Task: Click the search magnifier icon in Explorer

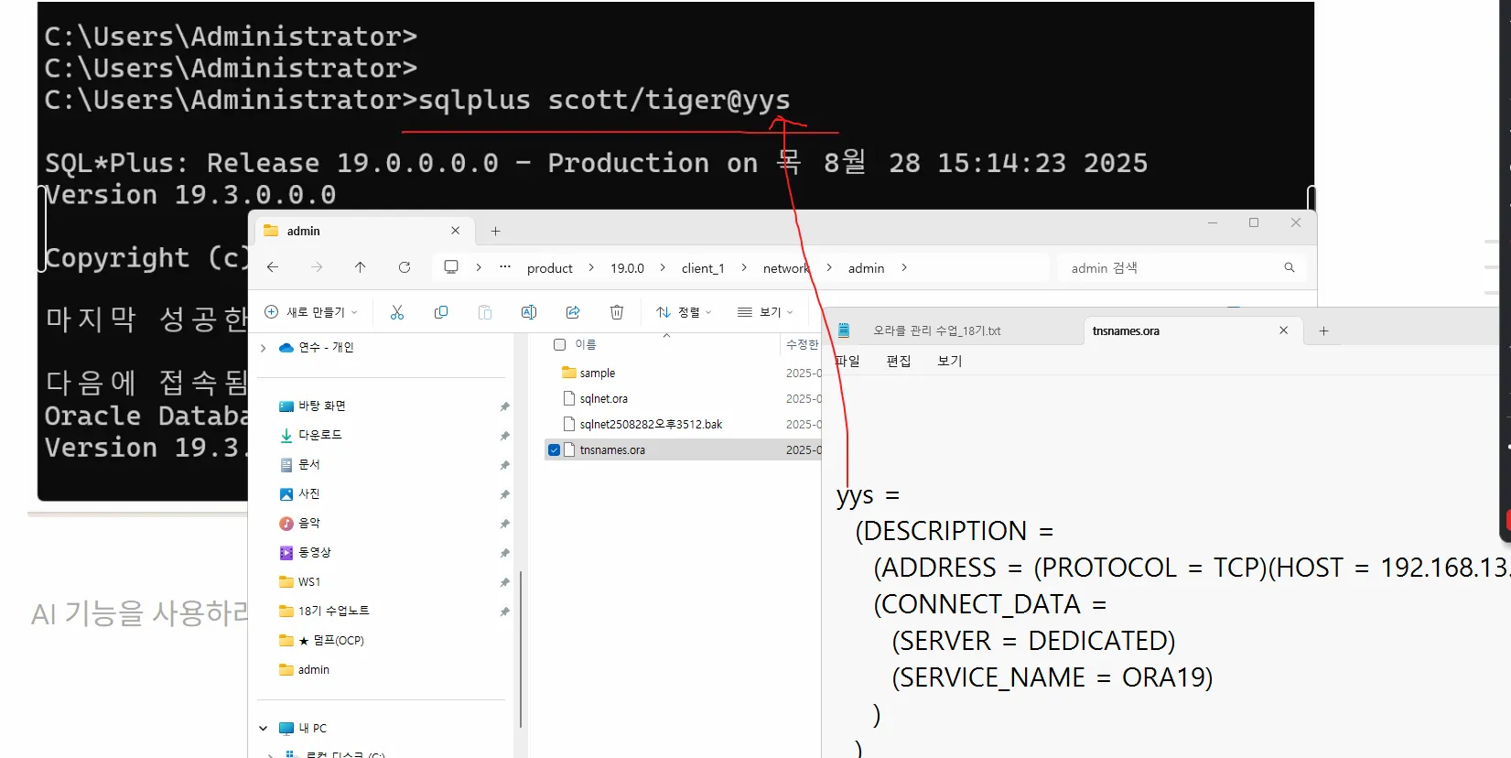Action: click(x=1290, y=267)
